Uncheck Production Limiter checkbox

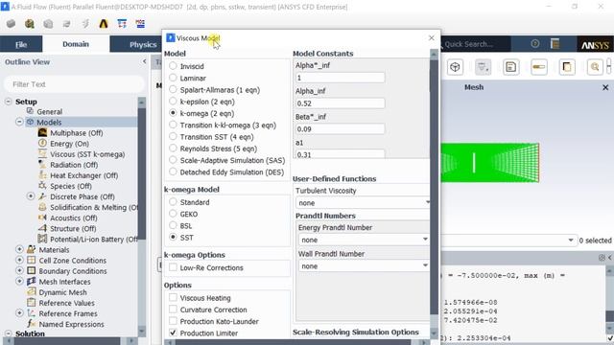coord(173,333)
